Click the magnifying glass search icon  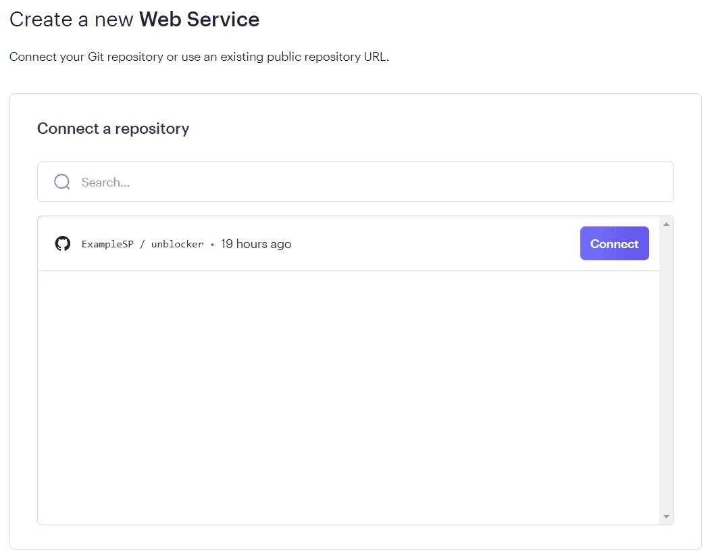pyautogui.click(x=61, y=182)
